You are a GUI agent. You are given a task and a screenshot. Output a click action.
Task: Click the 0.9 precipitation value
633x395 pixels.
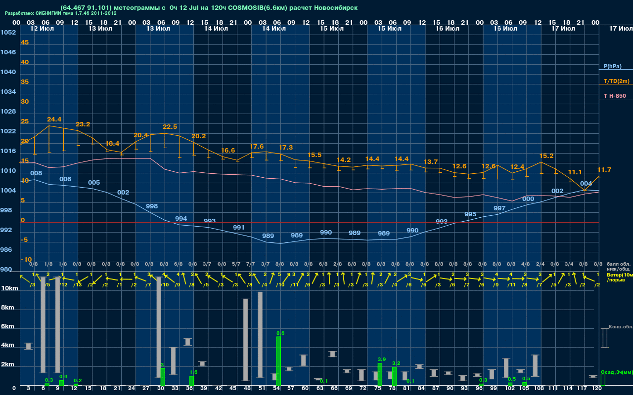pyautogui.click(x=63, y=377)
